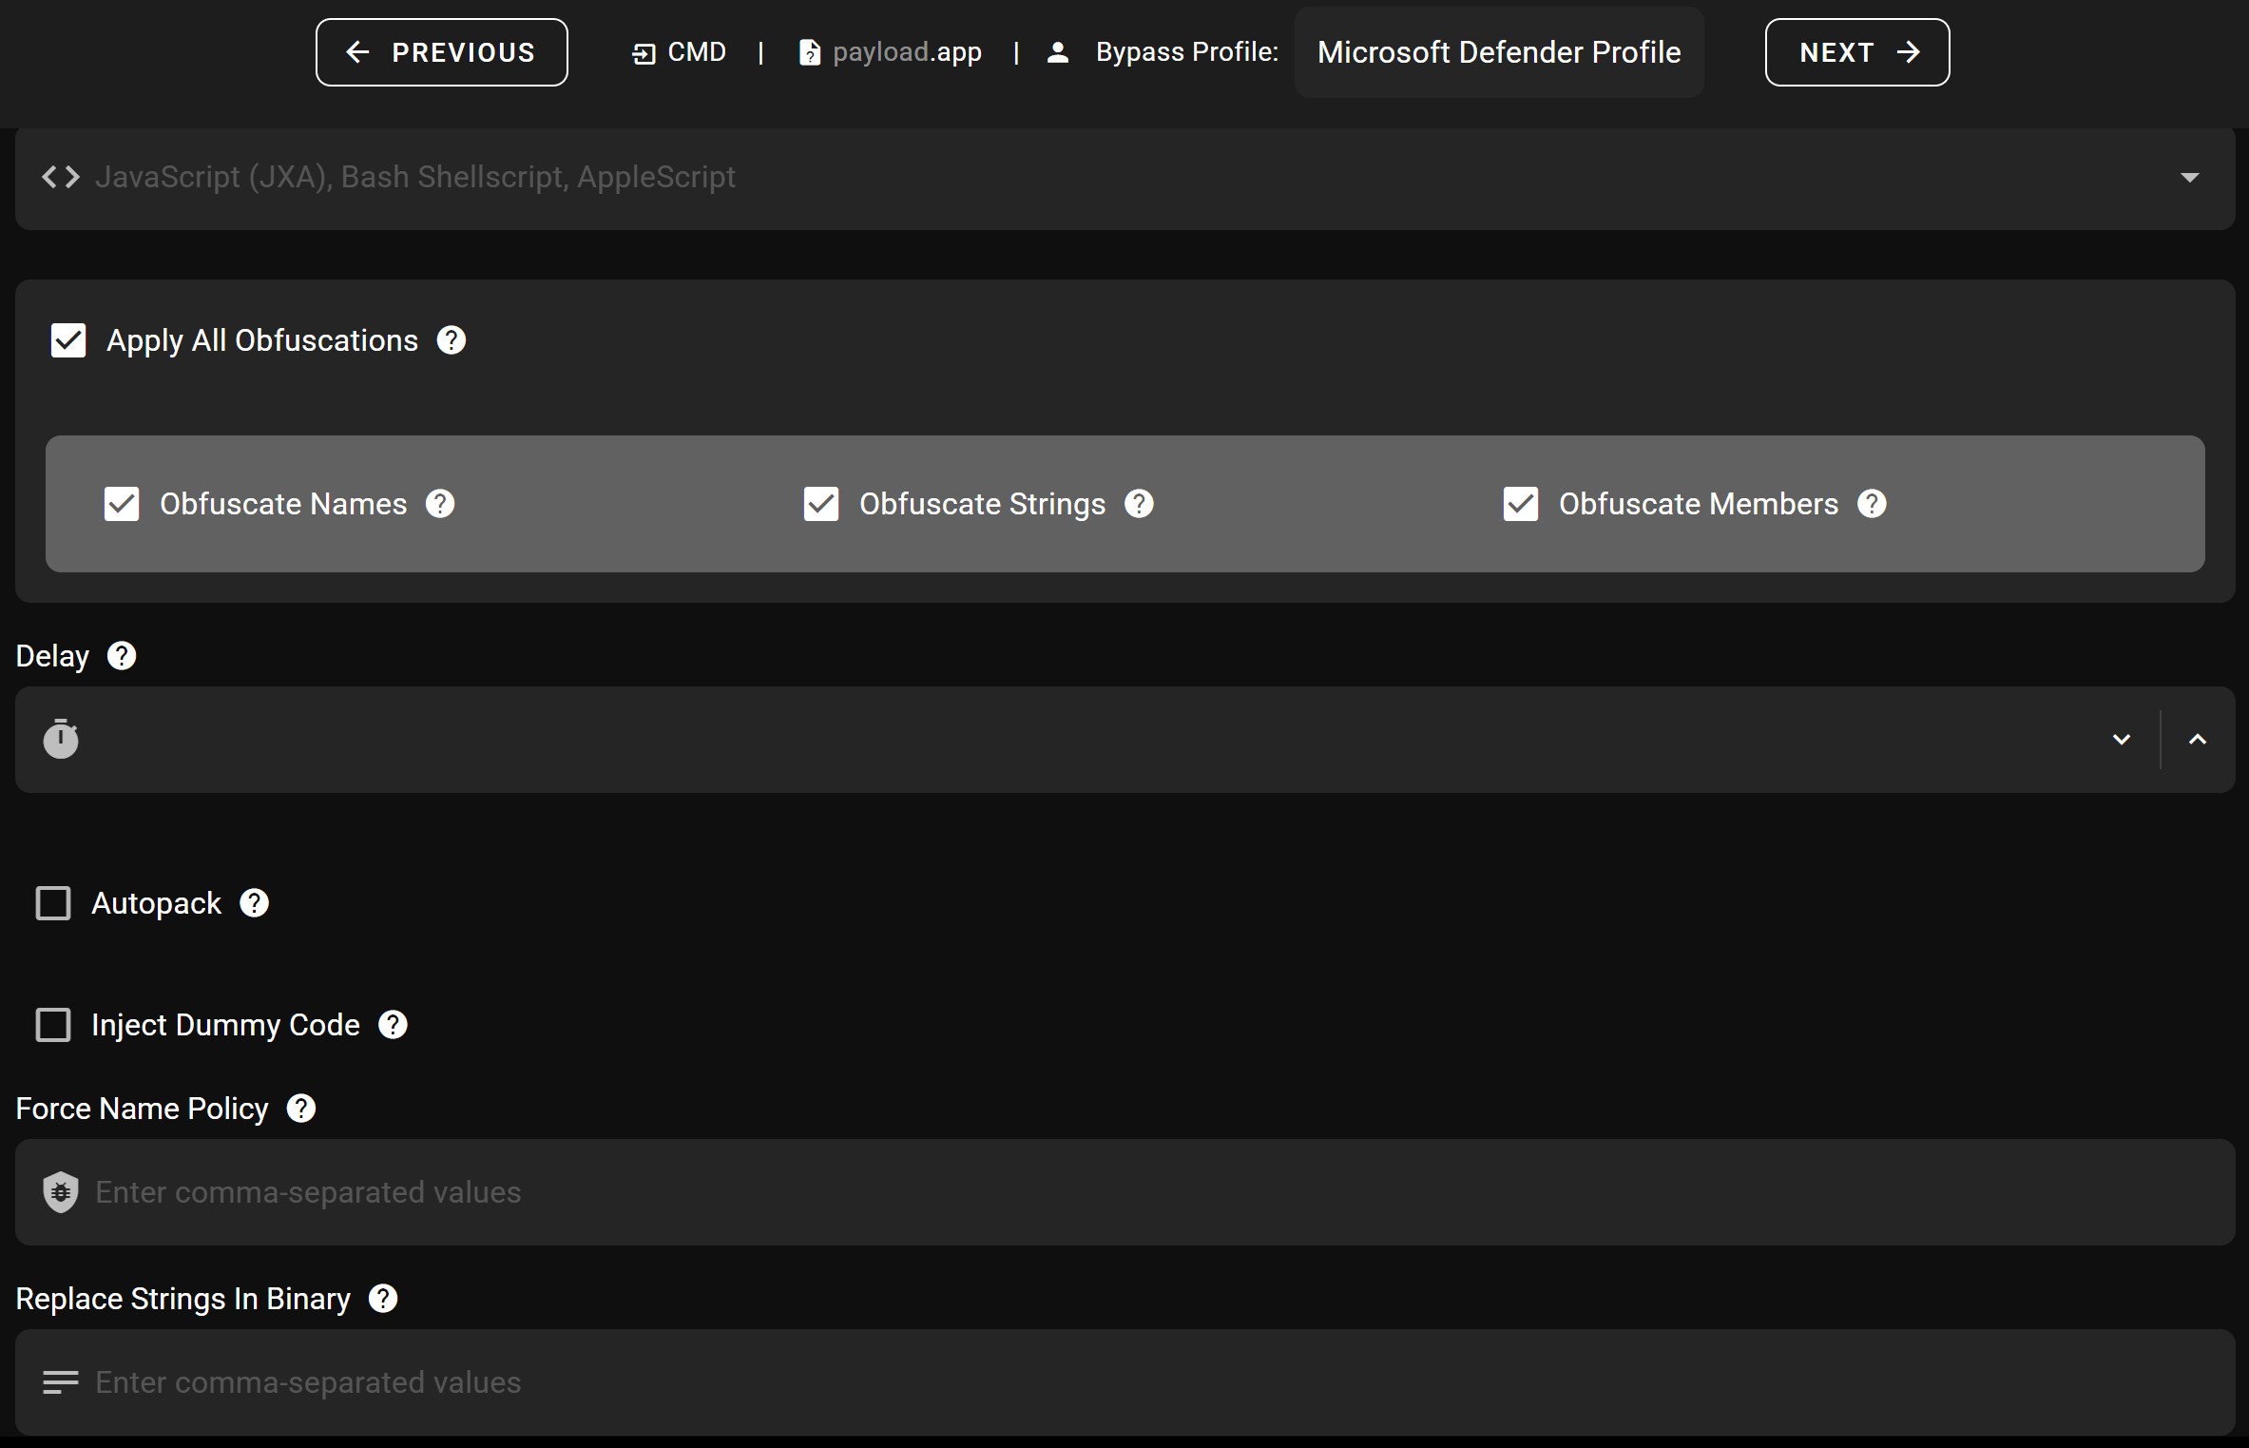Enable the Autopack checkbox
Screen dimensions: 2249x1448
point(53,903)
